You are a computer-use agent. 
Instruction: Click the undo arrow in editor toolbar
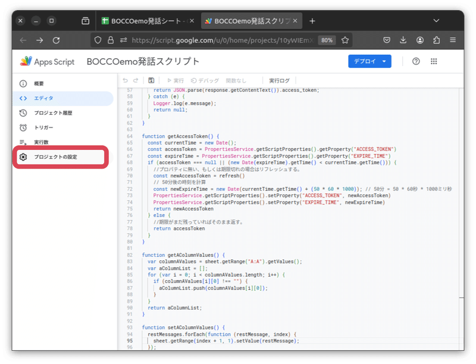pos(125,80)
